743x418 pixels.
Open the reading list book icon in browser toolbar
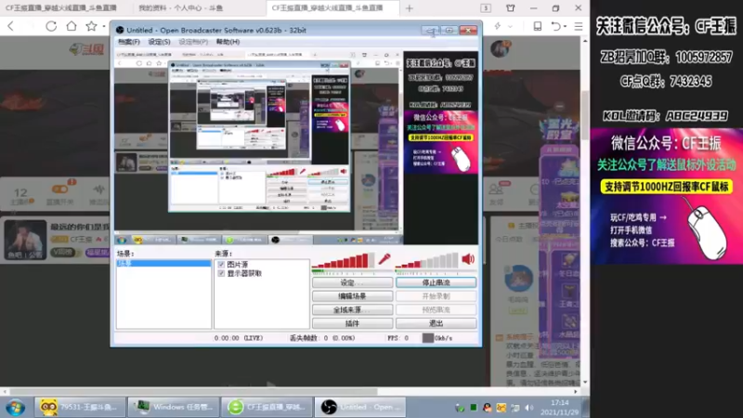coord(538,26)
